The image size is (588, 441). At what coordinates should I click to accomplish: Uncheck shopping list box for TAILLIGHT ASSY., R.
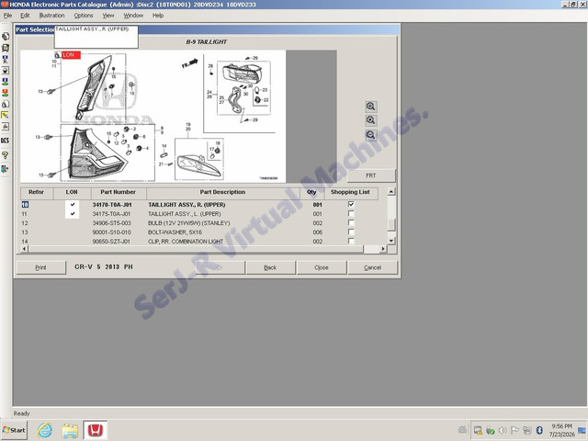pyautogui.click(x=351, y=204)
